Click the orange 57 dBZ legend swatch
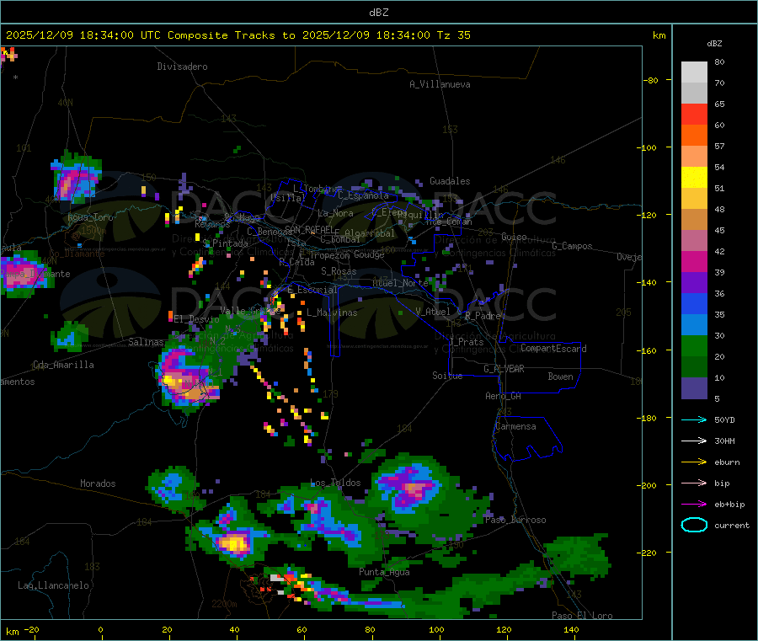This screenshot has width=758, height=641. pos(694,136)
